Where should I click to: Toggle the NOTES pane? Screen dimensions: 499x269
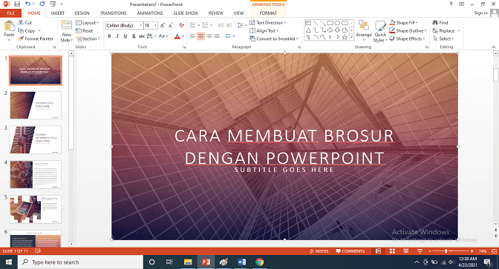319,251
